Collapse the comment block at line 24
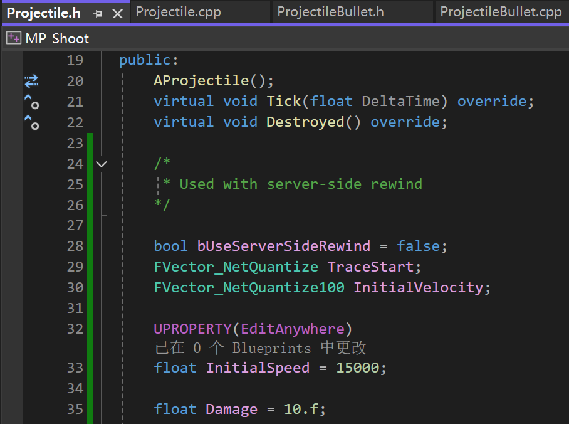The height and width of the screenshot is (424, 569). (102, 164)
